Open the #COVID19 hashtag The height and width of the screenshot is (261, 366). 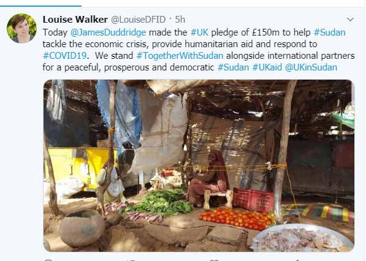[x=64, y=56]
